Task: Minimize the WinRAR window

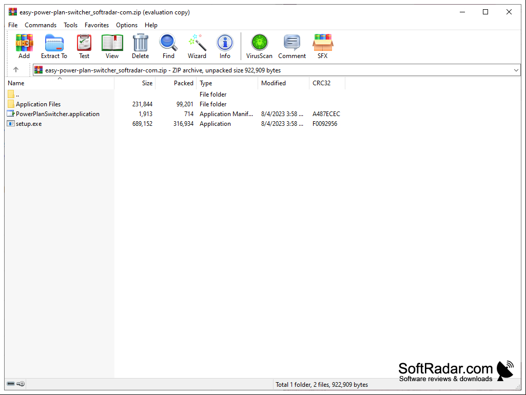Action: (462, 12)
